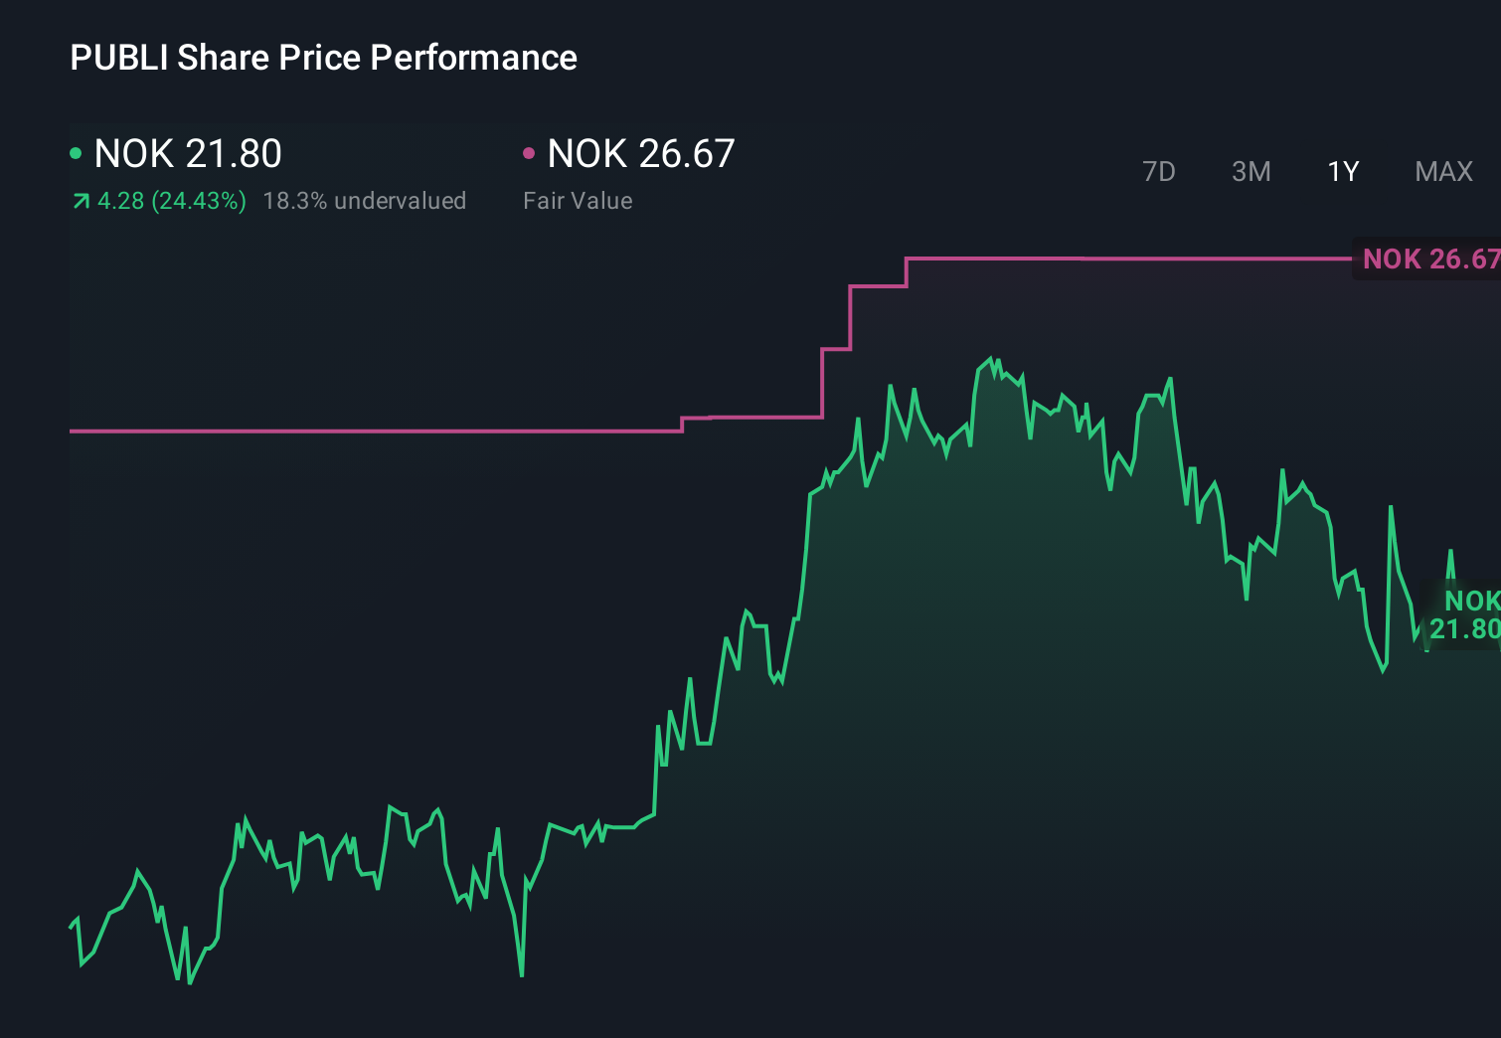Switch to the 7D time range
Screen dimensions: 1501x1038
click(x=1159, y=171)
